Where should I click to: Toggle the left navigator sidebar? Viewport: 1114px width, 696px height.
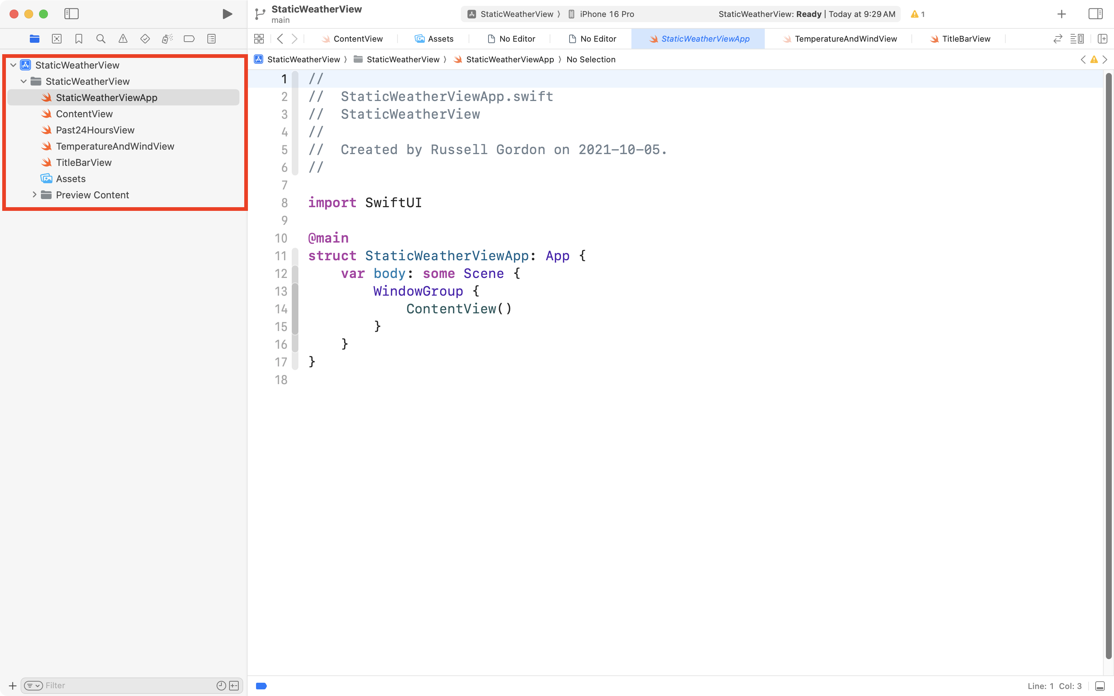[71, 14]
